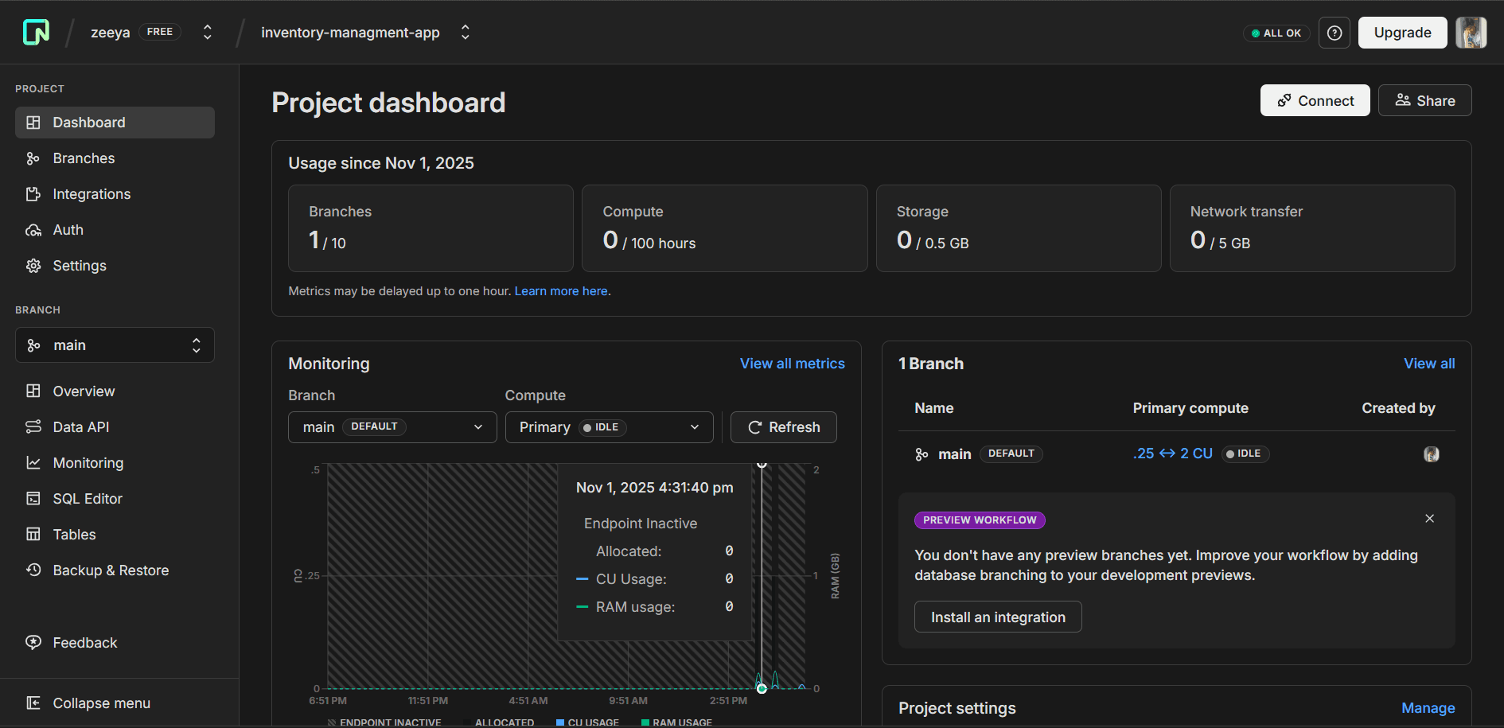Viewport: 1504px width, 728px height.
Task: Expand the zeeya organization switcher
Action: coord(207,32)
